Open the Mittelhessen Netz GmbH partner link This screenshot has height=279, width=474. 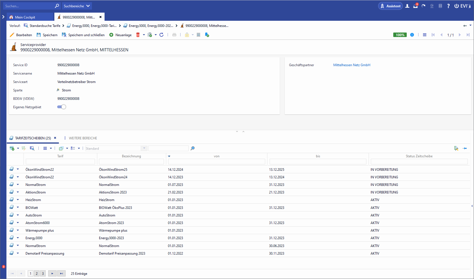(352, 65)
